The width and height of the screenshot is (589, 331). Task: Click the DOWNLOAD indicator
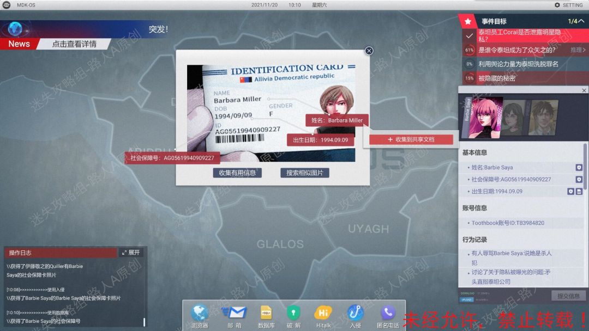467,293
